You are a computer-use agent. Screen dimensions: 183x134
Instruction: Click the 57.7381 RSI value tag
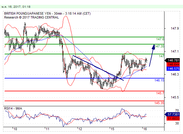pyautogui.click(x=173, y=114)
